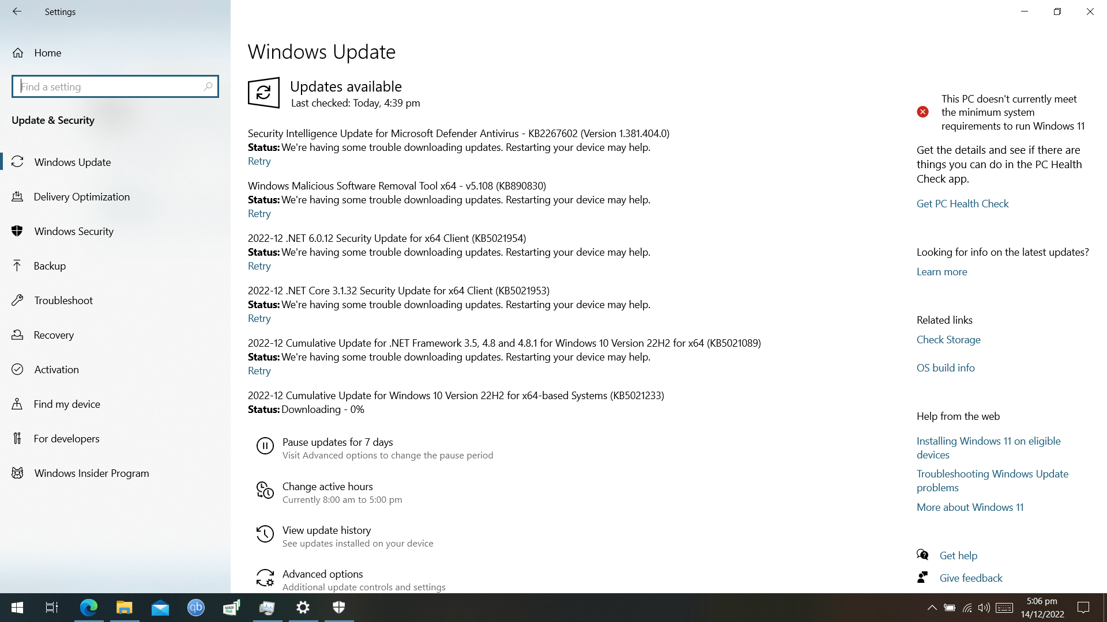The height and width of the screenshot is (622, 1107).
Task: Click Troubleshooting Windows Update problems link
Action: coord(992,481)
